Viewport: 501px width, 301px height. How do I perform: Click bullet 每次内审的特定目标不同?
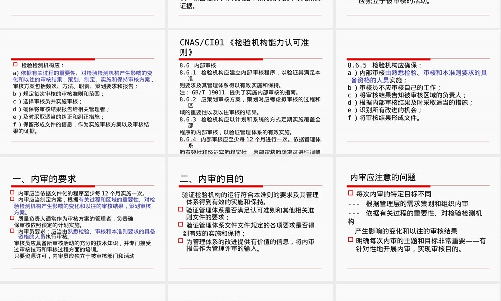[394, 194]
